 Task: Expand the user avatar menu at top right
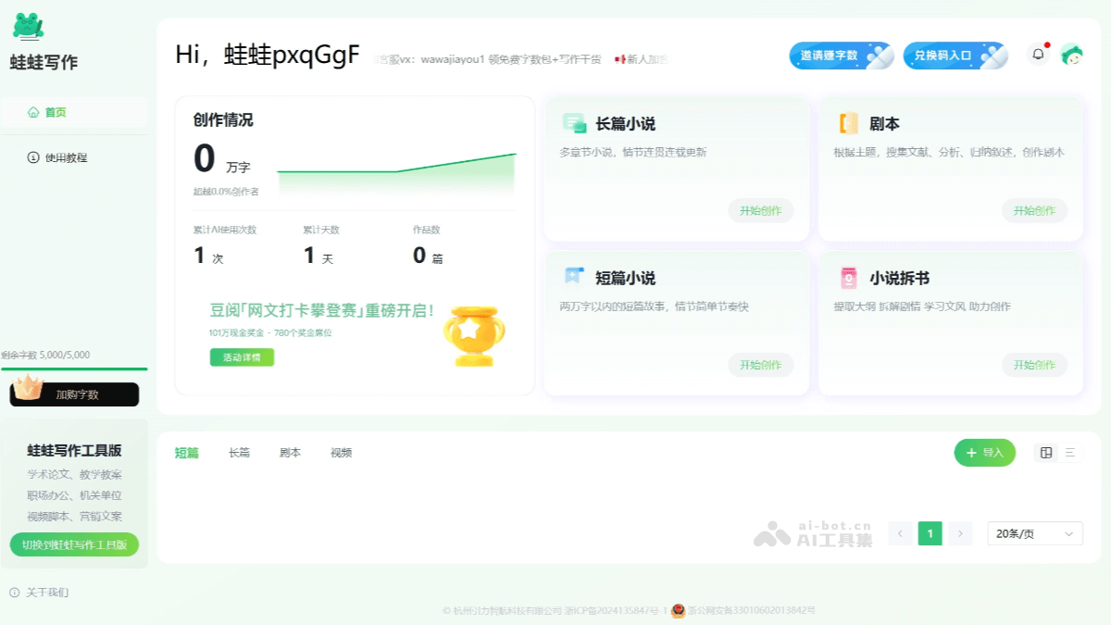point(1071,56)
